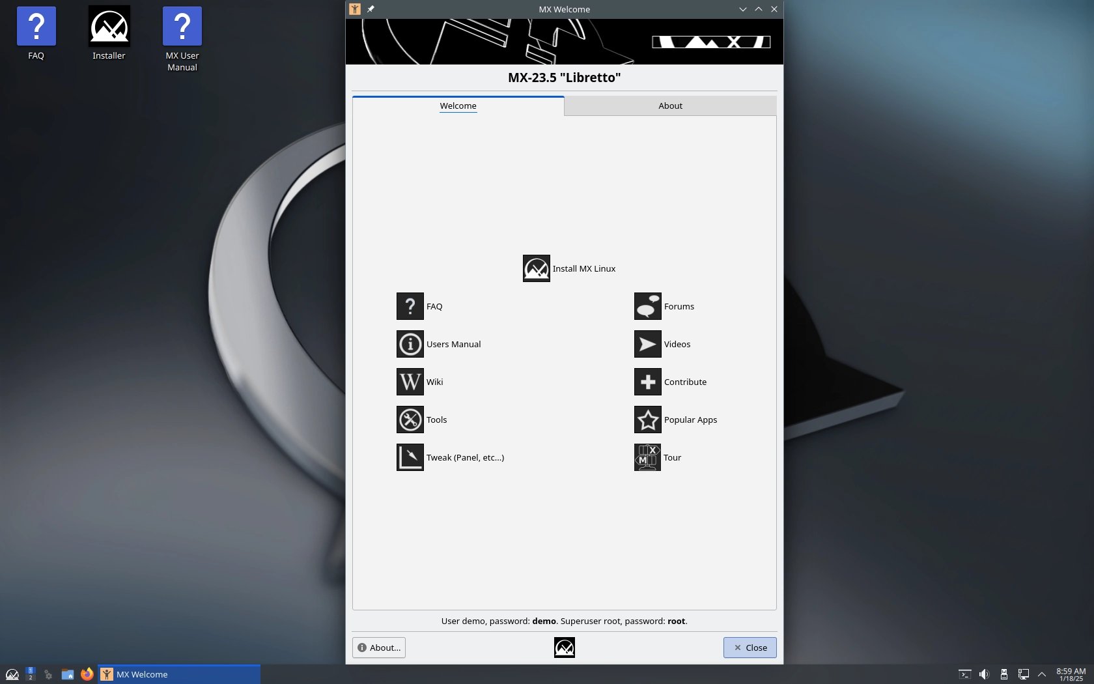
Task: Click the user demo password information line
Action: 564,621
